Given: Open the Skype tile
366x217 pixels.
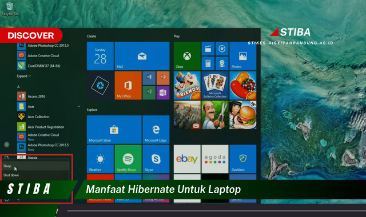Looking at the screenshot, I should pos(156,159).
